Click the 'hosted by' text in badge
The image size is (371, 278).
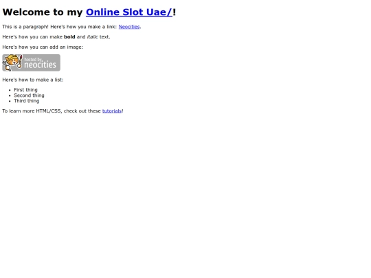click(34, 59)
